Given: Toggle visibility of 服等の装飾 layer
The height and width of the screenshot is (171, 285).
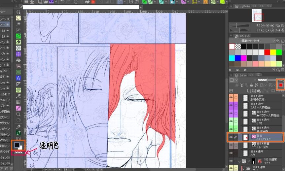Looking at the screenshot, I should [x=231, y=97].
